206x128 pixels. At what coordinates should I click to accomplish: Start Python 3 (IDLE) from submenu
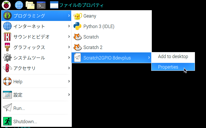click(x=112, y=26)
